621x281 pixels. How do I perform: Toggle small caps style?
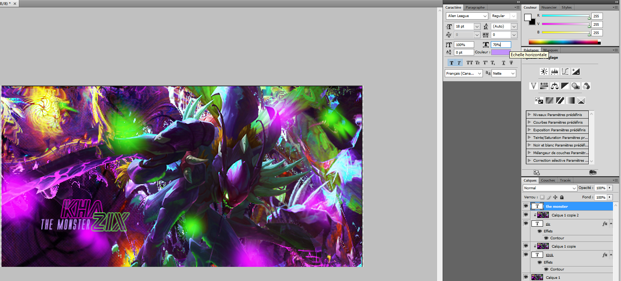[477, 63]
